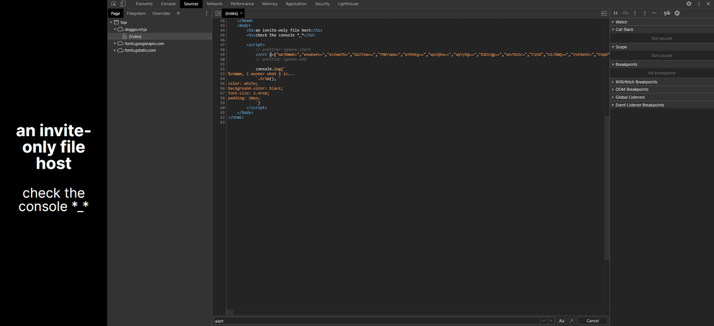Viewport: 714px width, 326px height.
Task: Switch to Overrides navigator tab
Action: [161, 13]
